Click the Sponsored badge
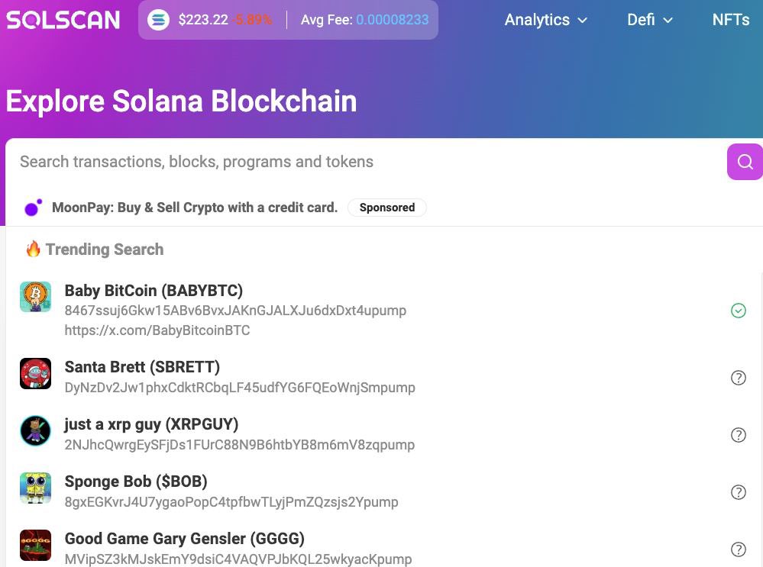This screenshot has width=763, height=567. coord(387,208)
